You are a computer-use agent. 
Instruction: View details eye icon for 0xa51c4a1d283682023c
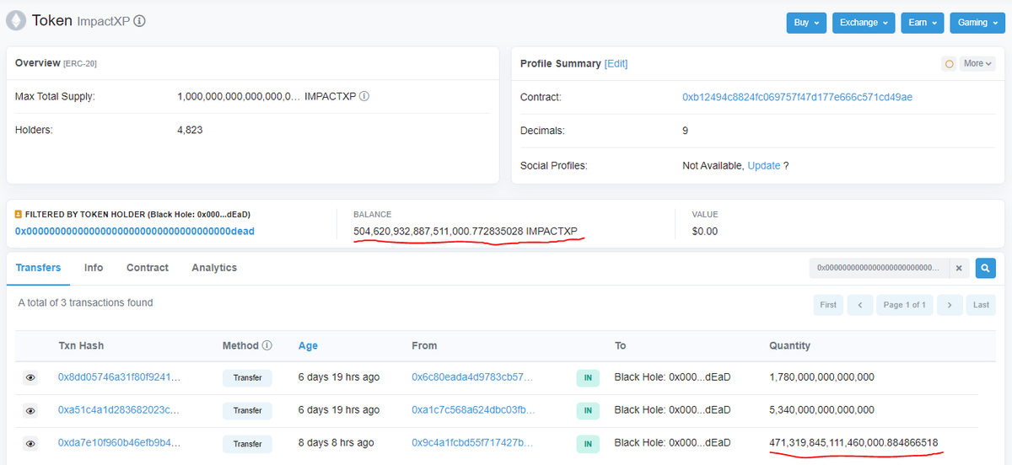(x=30, y=410)
